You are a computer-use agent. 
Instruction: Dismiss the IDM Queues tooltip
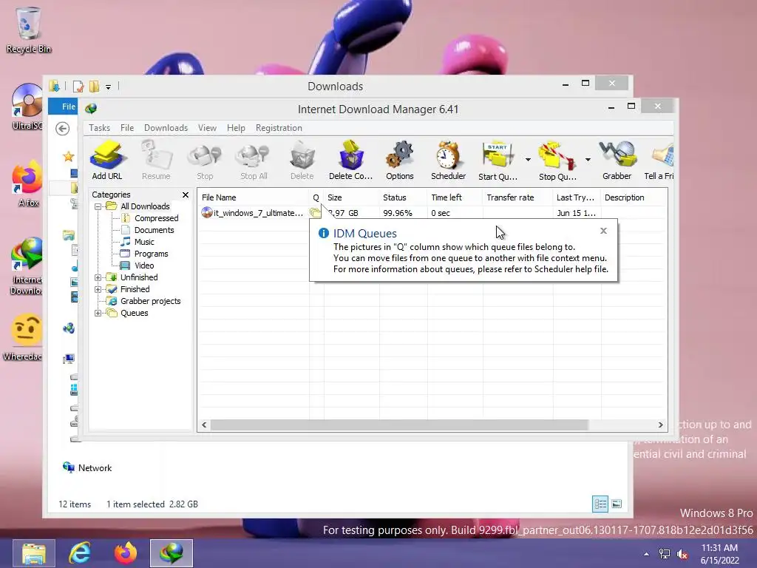[603, 231]
